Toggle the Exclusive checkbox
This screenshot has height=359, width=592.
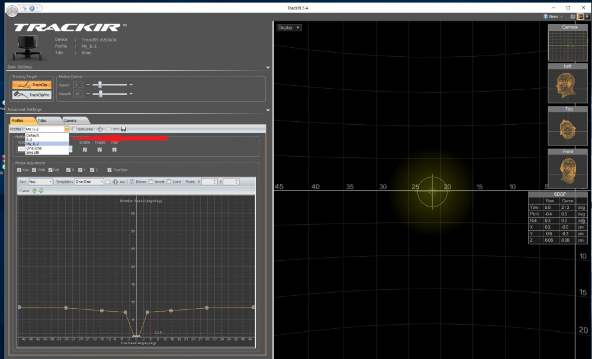coord(75,129)
